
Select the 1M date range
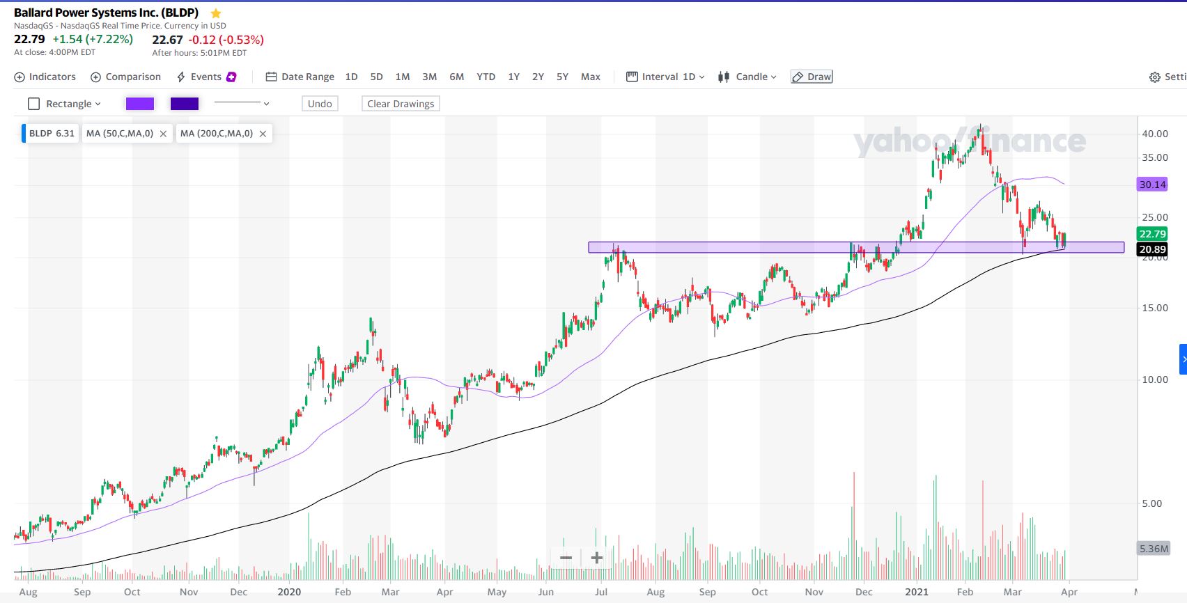click(403, 77)
